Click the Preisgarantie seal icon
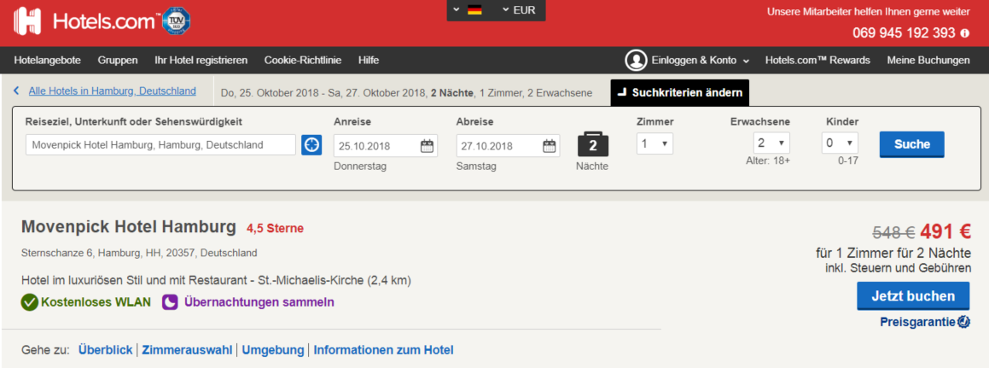Viewport: 989px width, 368px height. [963, 322]
